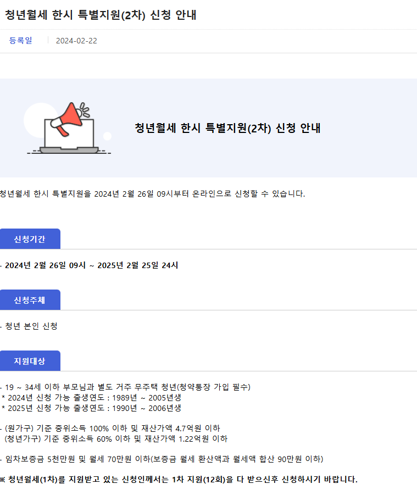Click the page title 청년월세 한시 특별지원(2차) 신청 안내
Viewport: 417px width, 495px height.
click(101, 15)
